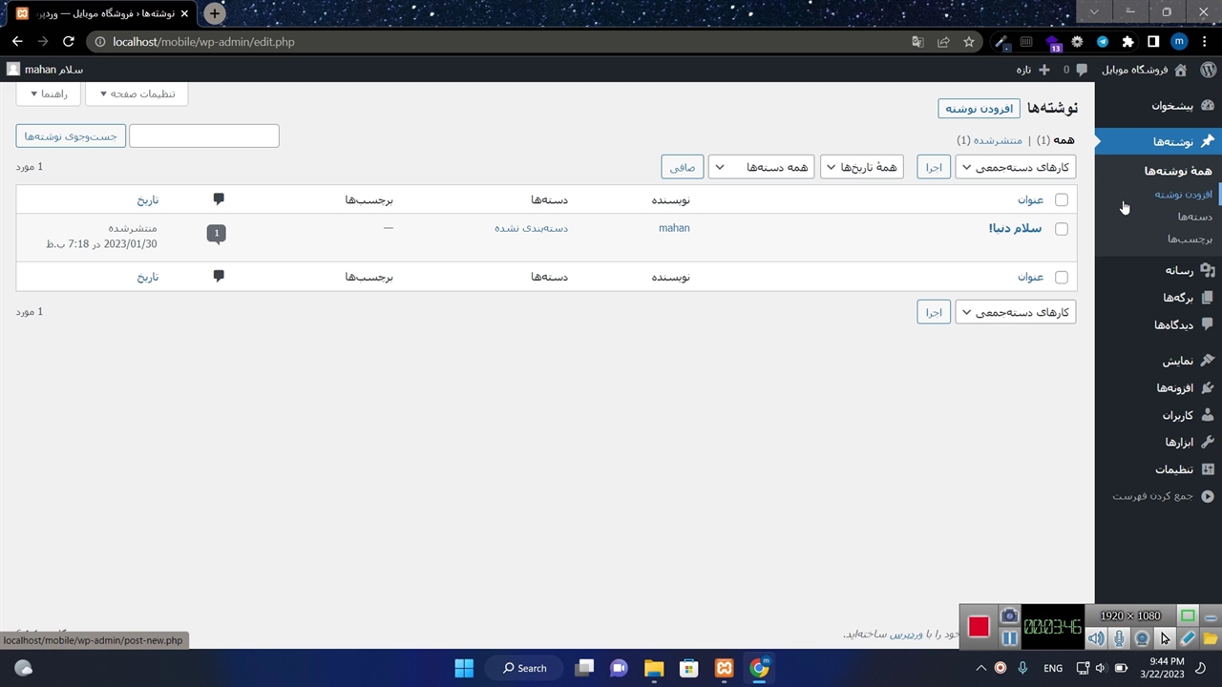This screenshot has width=1222, height=687.
Task: Go to افزونه‌ها in the admin sidebar
Action: [1175, 388]
